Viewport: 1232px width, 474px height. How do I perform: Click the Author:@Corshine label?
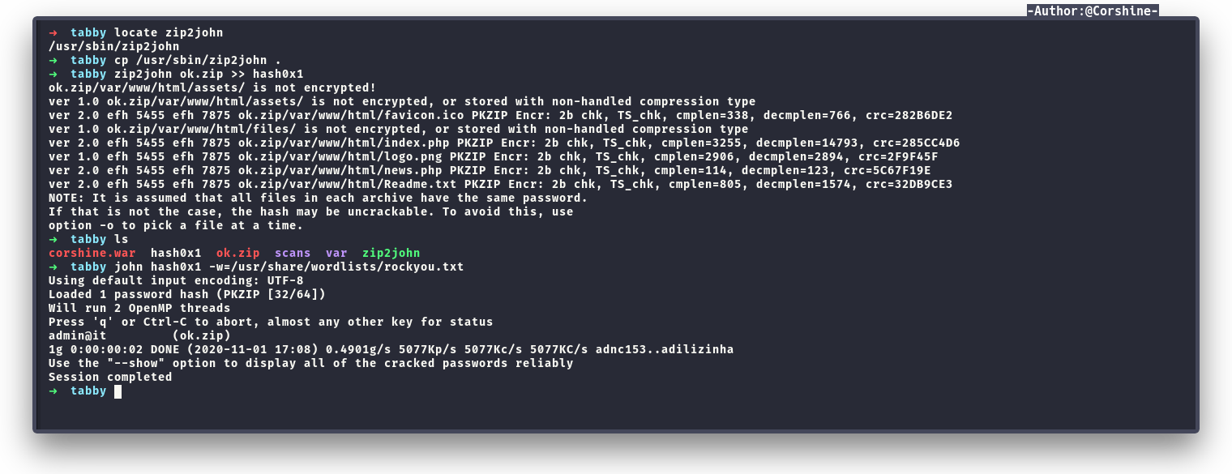1092,11
